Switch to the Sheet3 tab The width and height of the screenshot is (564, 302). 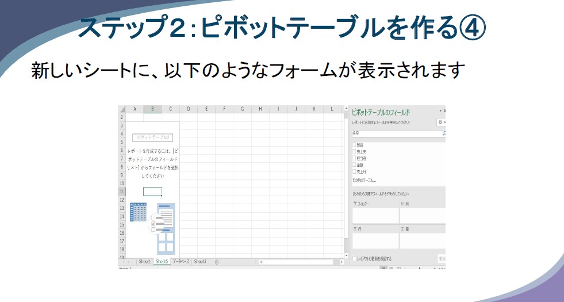click(200, 262)
